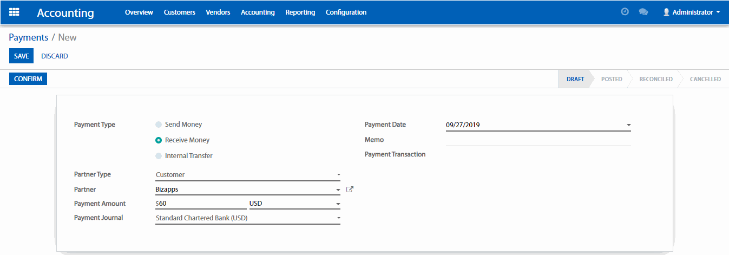Click the Save button
Image resolution: width=729 pixels, height=255 pixels.
pos(22,56)
